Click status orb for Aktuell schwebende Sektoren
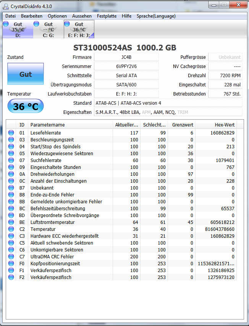Image resolution: width=249 pixels, height=326 pixels. [x=11, y=242]
